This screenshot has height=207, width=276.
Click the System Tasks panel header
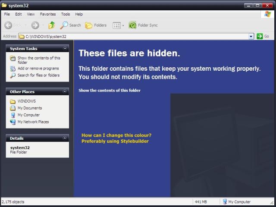38,48
